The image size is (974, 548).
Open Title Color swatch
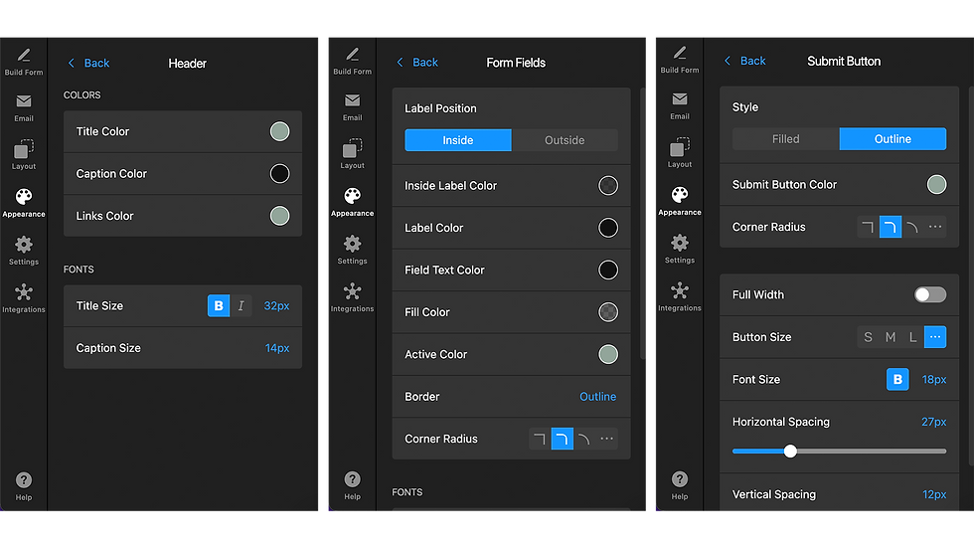(279, 131)
